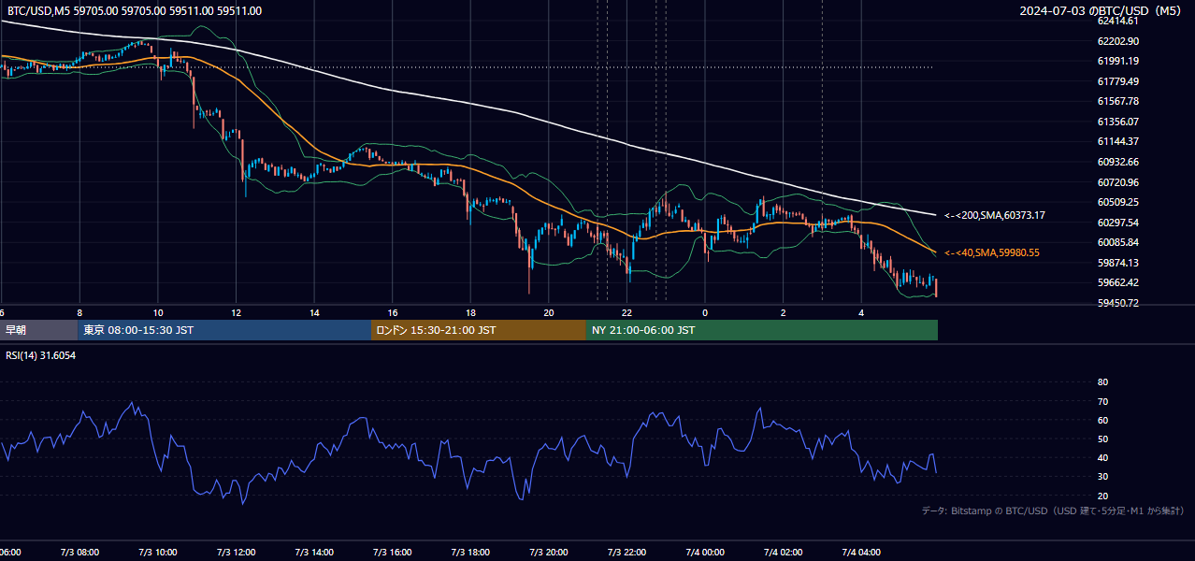1195x561 pixels.
Task: Click the RSI(14) 31.6054 indicator label
Action: 41,355
